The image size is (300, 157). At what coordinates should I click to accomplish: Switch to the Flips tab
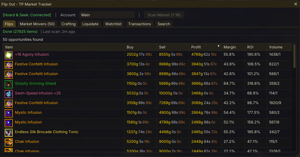coord(9,24)
